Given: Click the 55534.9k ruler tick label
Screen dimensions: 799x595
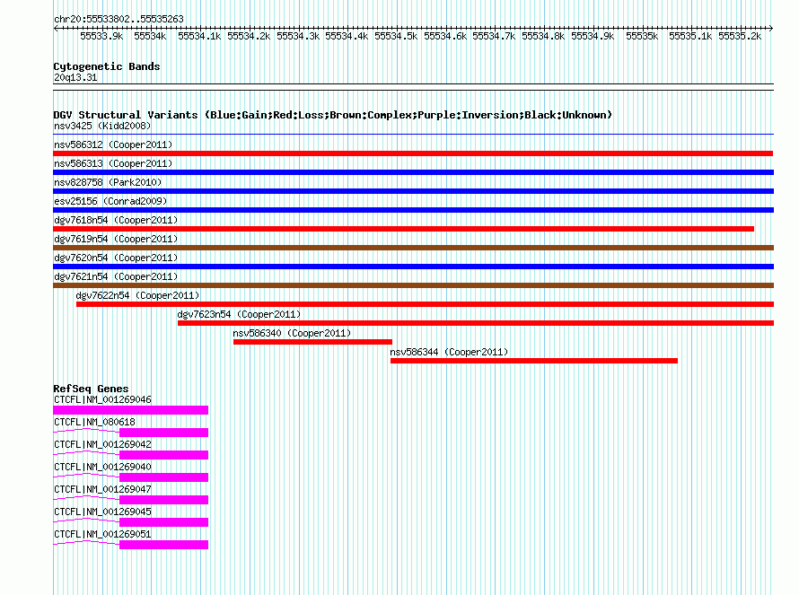Looking at the screenshot, I should point(593,36).
